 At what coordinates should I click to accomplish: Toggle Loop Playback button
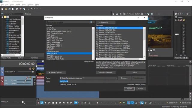pos(42,103)
